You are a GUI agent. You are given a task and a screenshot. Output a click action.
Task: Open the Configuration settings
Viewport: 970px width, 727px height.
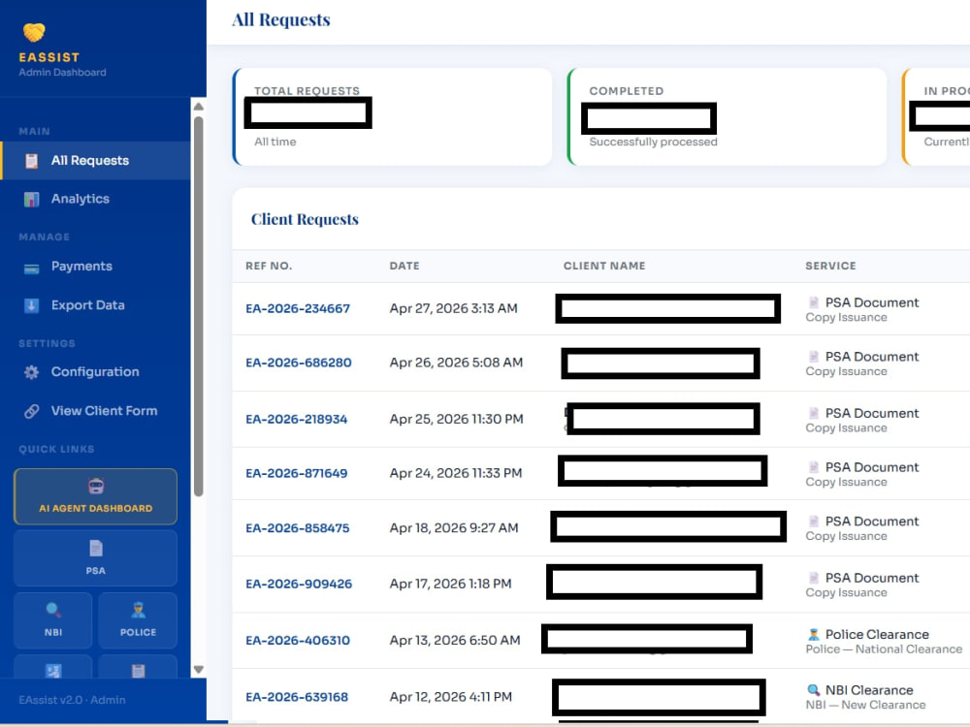tap(95, 372)
